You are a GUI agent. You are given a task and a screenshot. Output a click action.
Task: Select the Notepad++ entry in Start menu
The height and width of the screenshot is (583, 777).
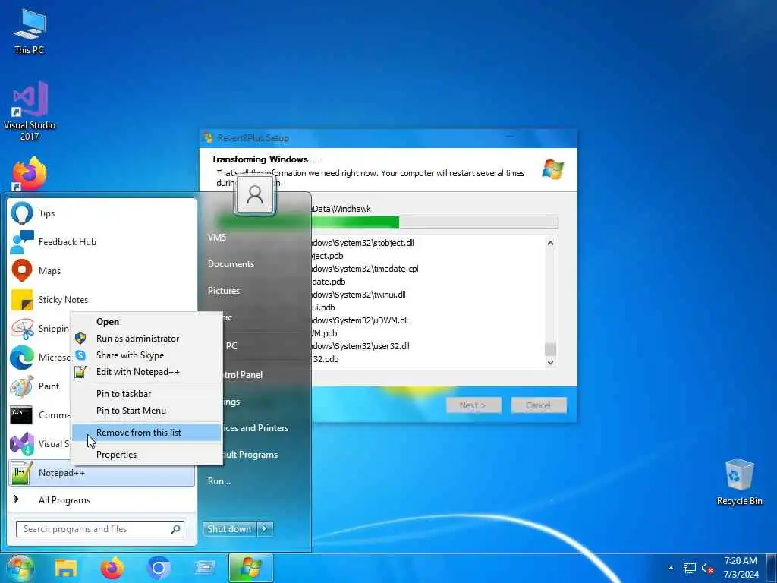102,472
